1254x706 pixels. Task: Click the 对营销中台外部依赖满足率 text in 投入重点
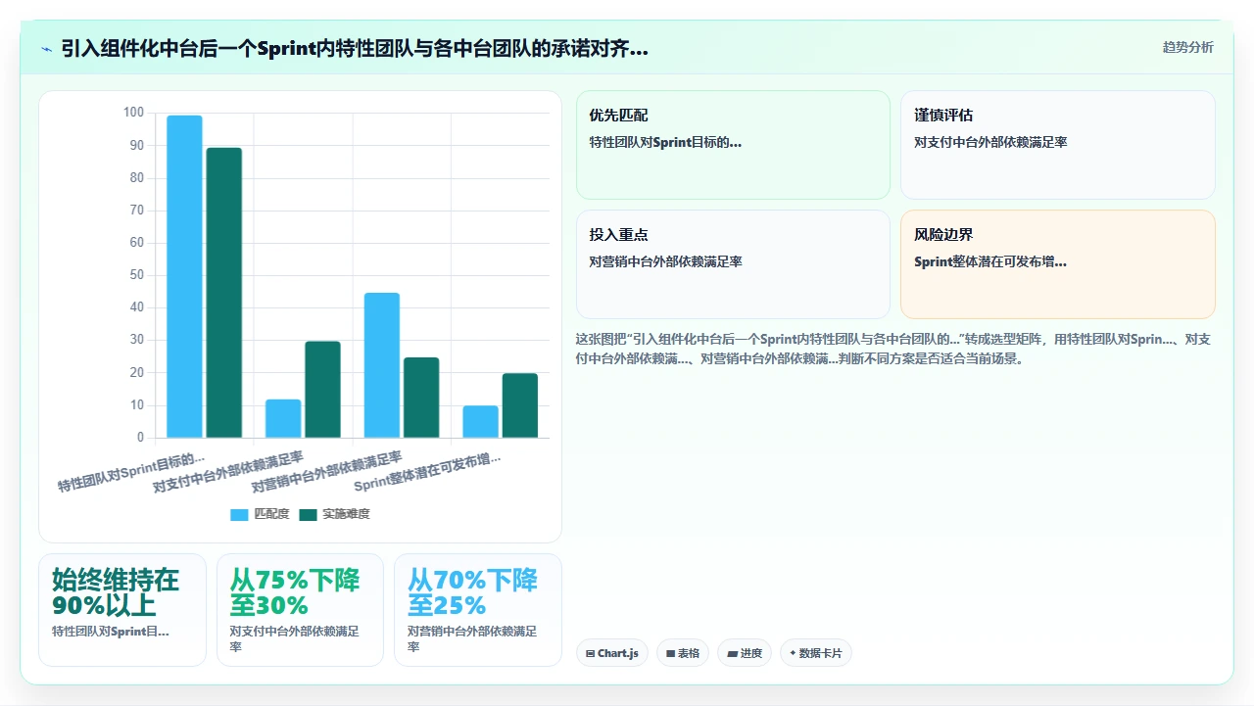(x=665, y=261)
